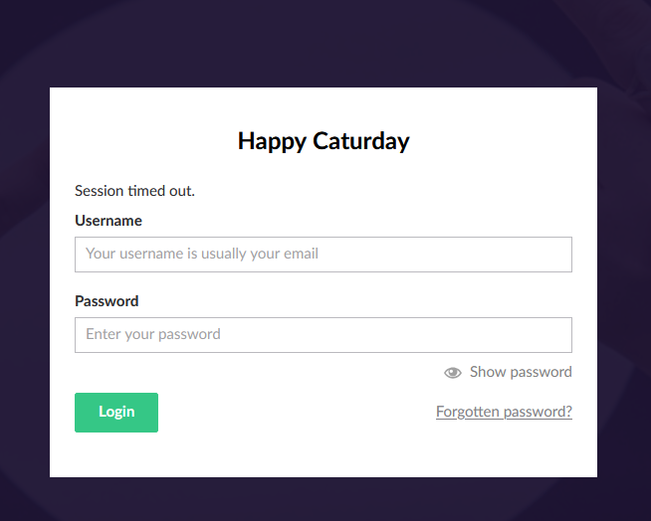651x521 pixels.
Task: Focus the Username input field
Action: (x=324, y=255)
